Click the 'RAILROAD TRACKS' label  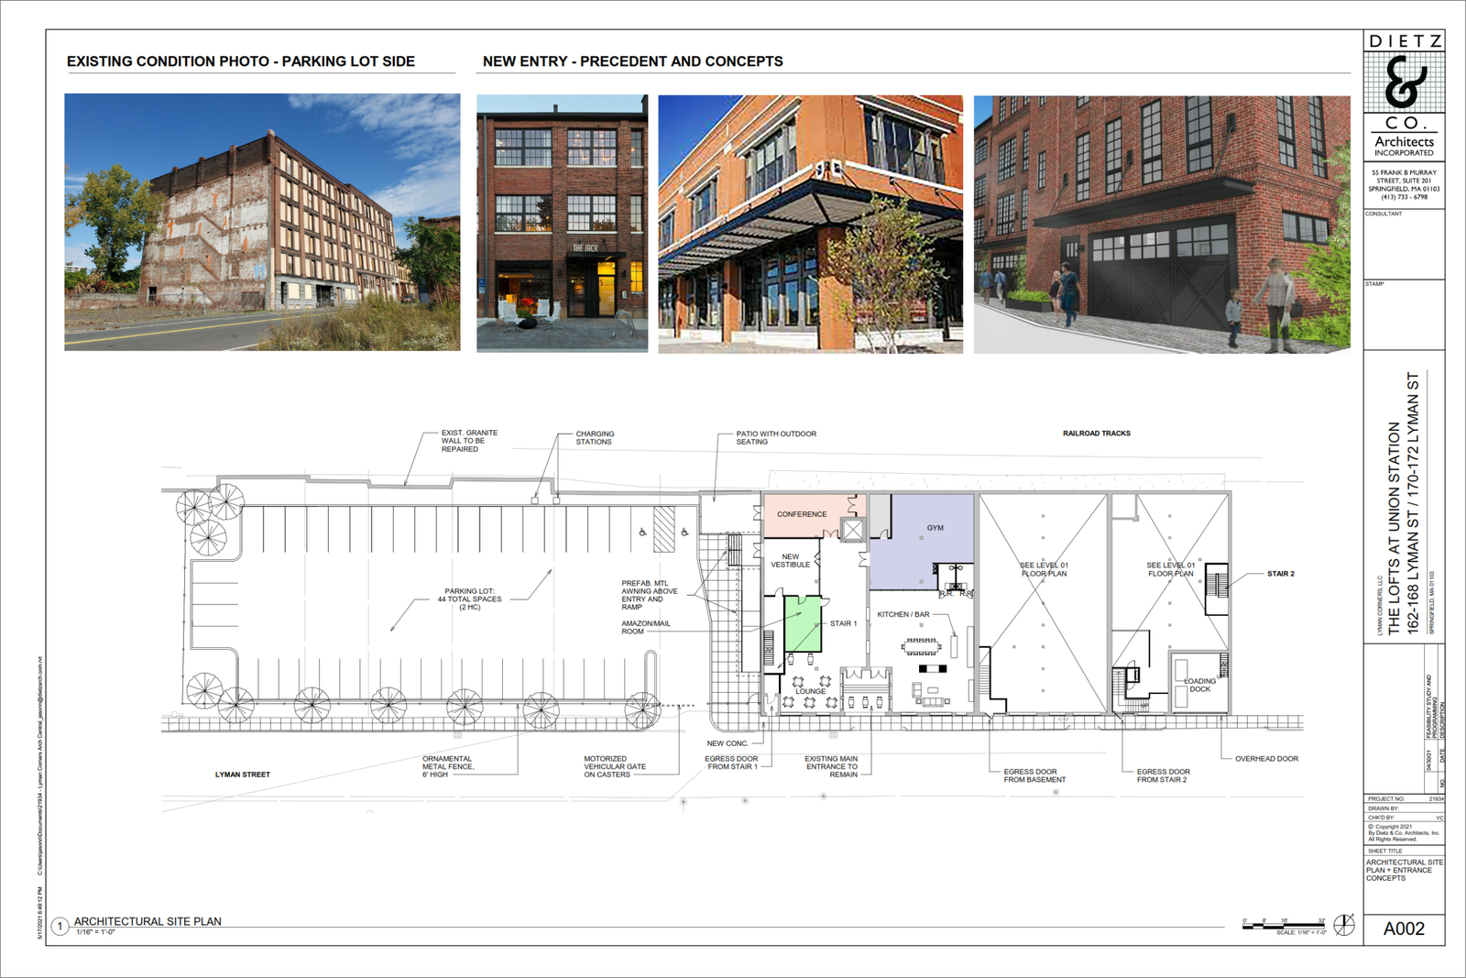pos(1097,434)
